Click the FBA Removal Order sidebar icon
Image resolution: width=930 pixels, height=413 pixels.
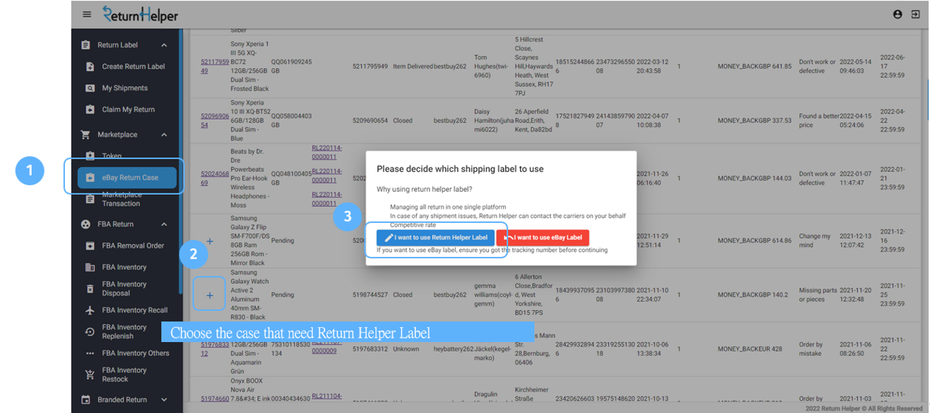90,245
